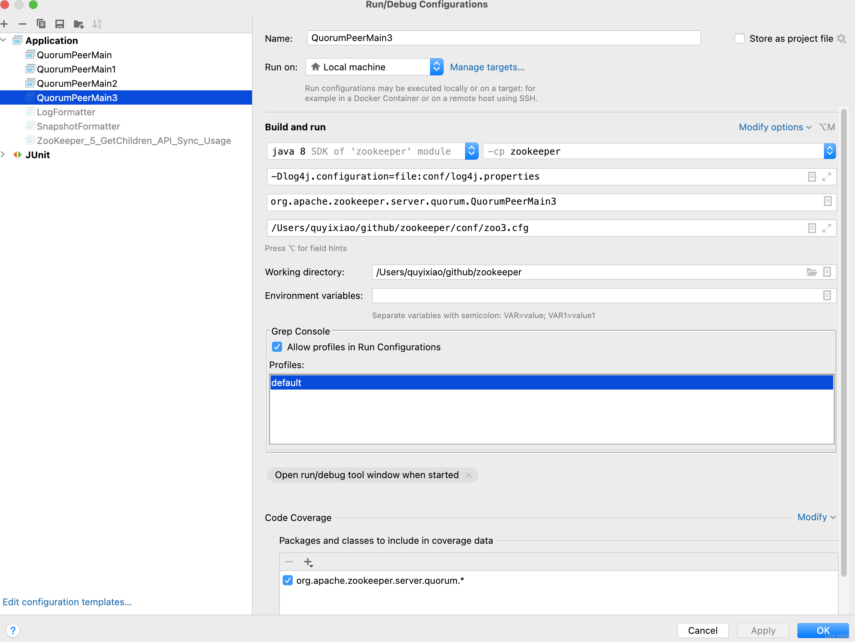Click the JUnit node icon
The width and height of the screenshot is (855, 642).
pyautogui.click(x=18, y=155)
